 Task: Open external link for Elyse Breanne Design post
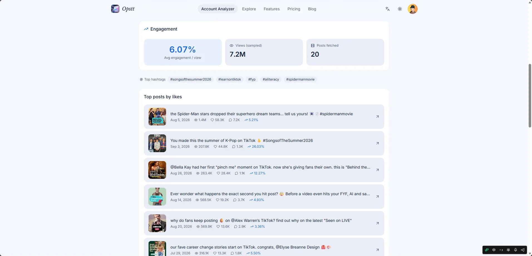pyautogui.click(x=378, y=250)
